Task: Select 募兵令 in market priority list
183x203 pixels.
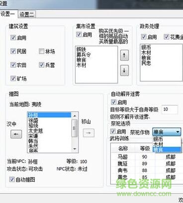Action: coord(84,55)
